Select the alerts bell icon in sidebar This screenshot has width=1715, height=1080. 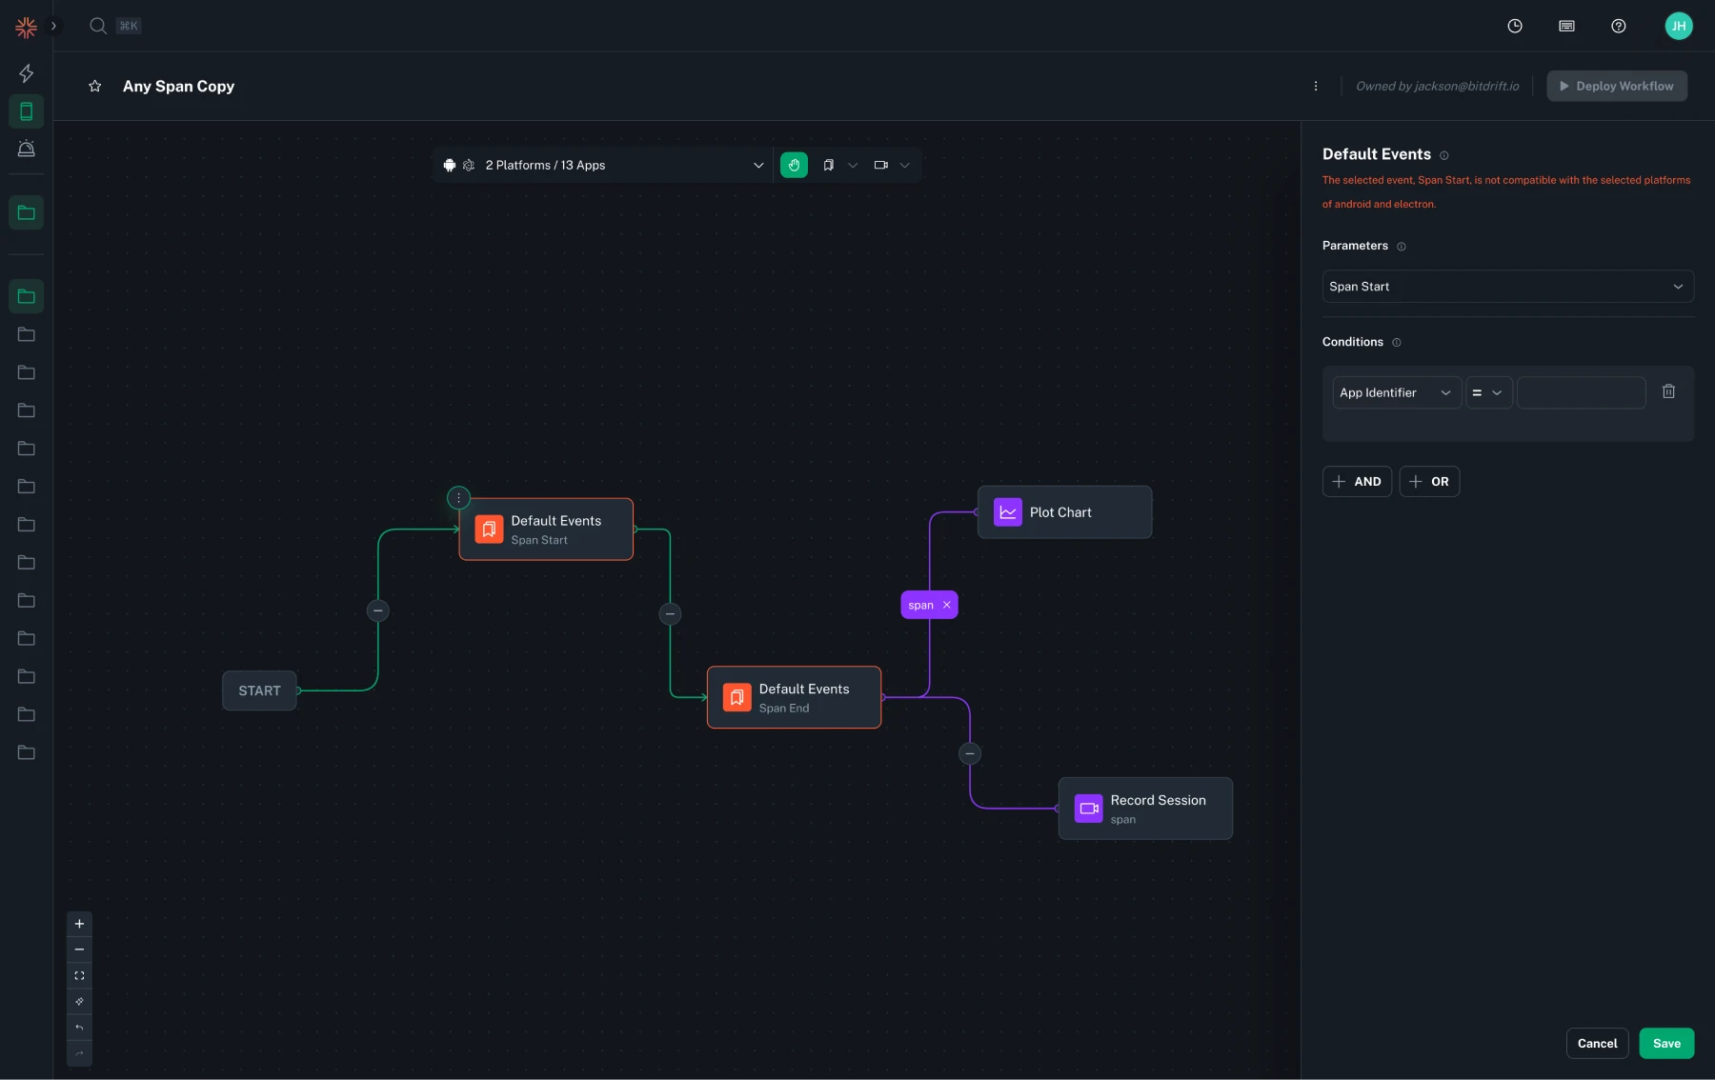(26, 150)
